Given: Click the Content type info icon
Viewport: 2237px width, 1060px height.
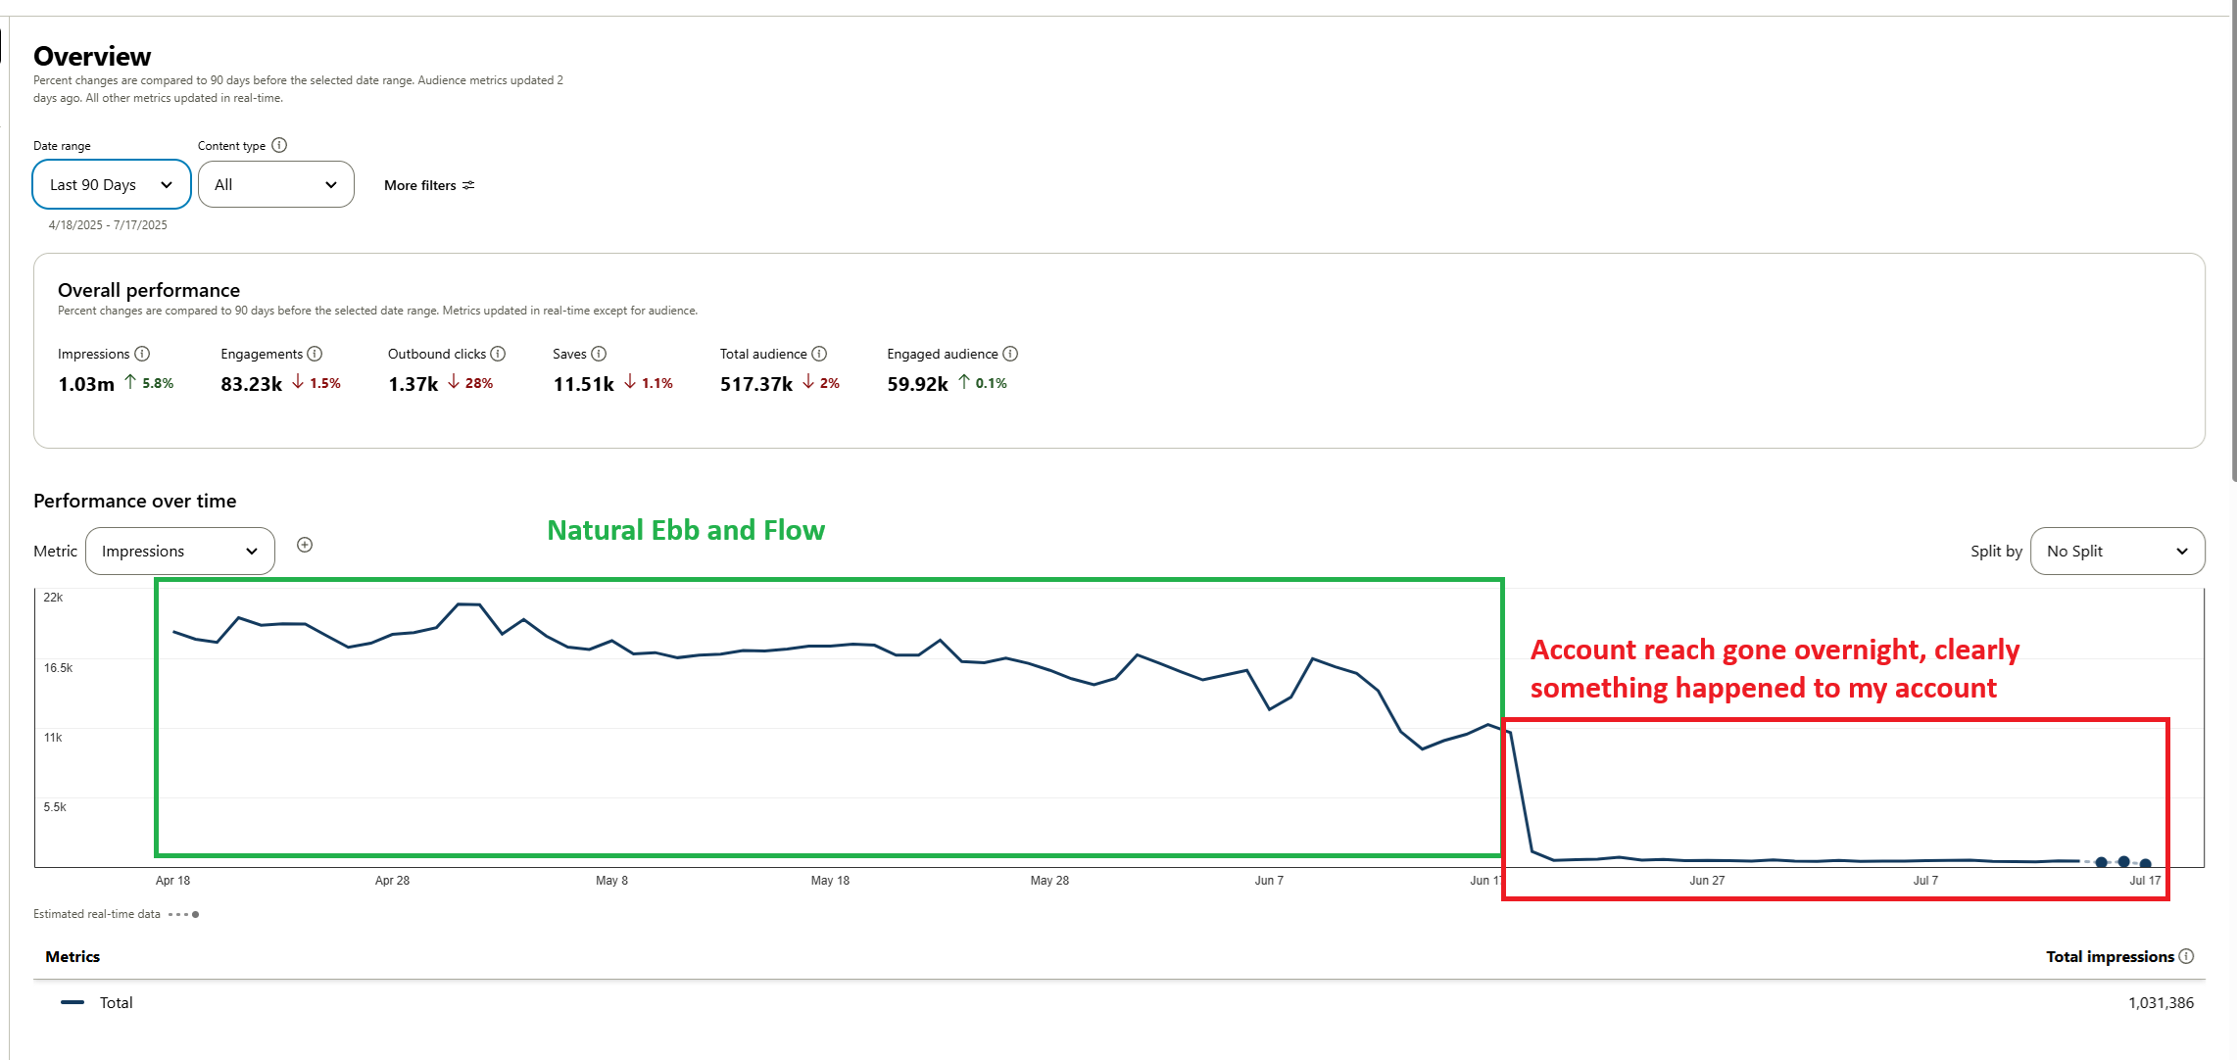Looking at the screenshot, I should click(279, 145).
